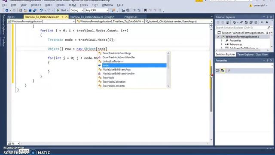Open the BUILD menu
Image resolution: width=275 pixels, height=155 pixels.
pyautogui.click(x=49, y=5)
